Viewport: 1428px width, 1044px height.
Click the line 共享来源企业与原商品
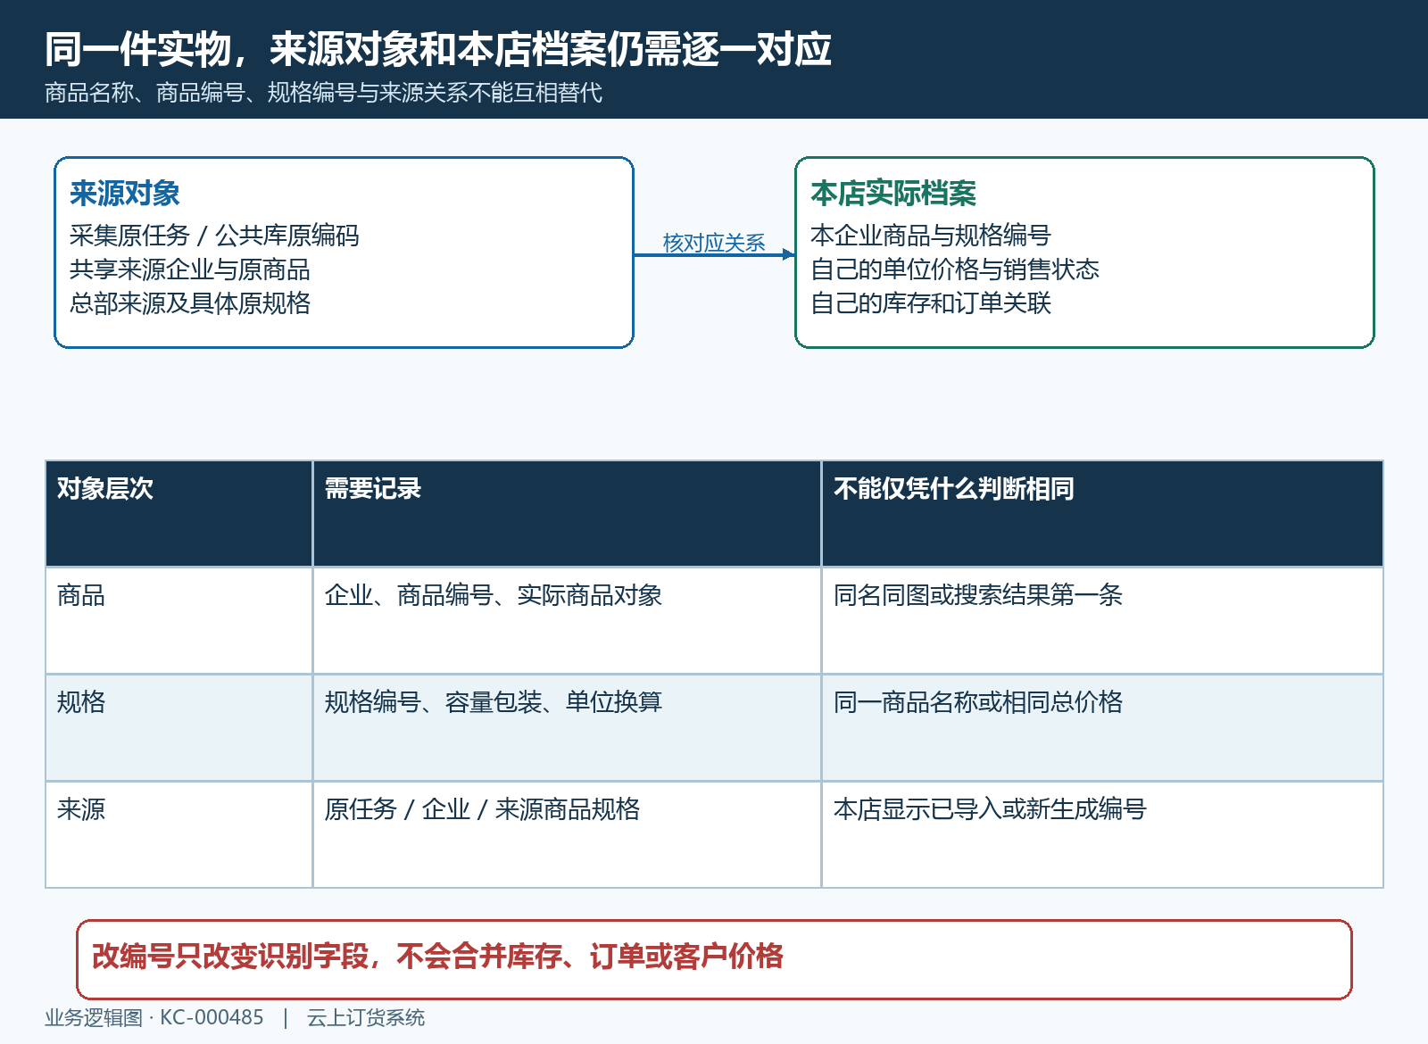click(190, 269)
